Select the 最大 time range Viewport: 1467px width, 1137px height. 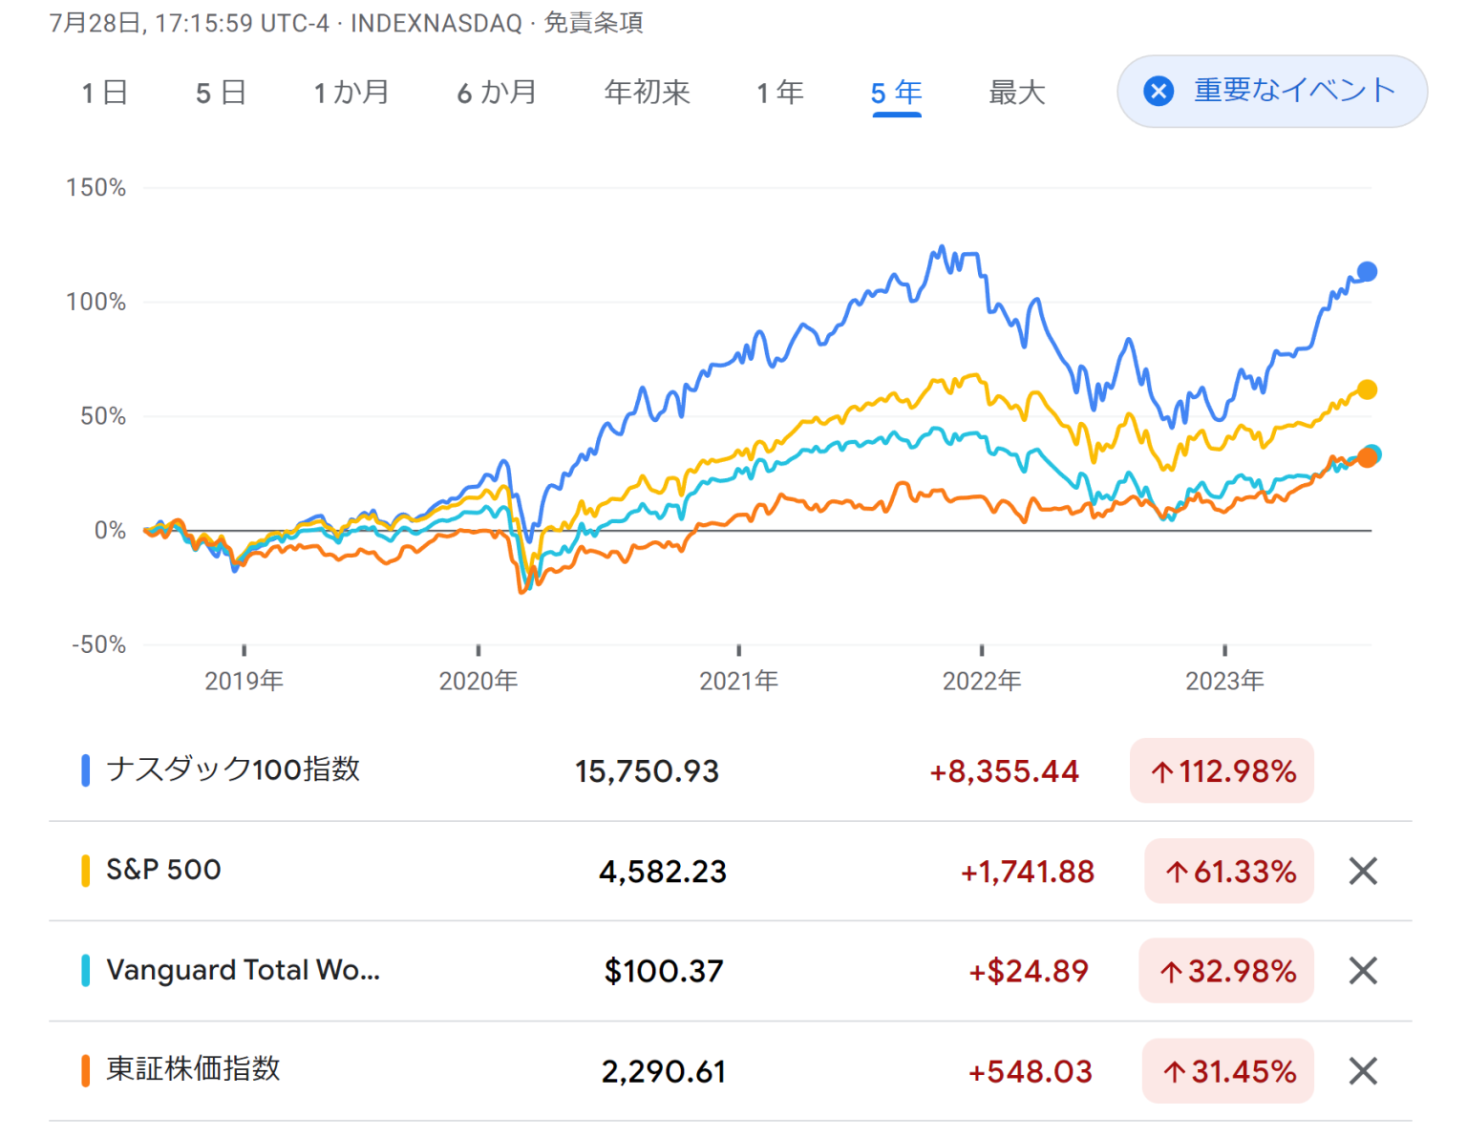click(1016, 93)
